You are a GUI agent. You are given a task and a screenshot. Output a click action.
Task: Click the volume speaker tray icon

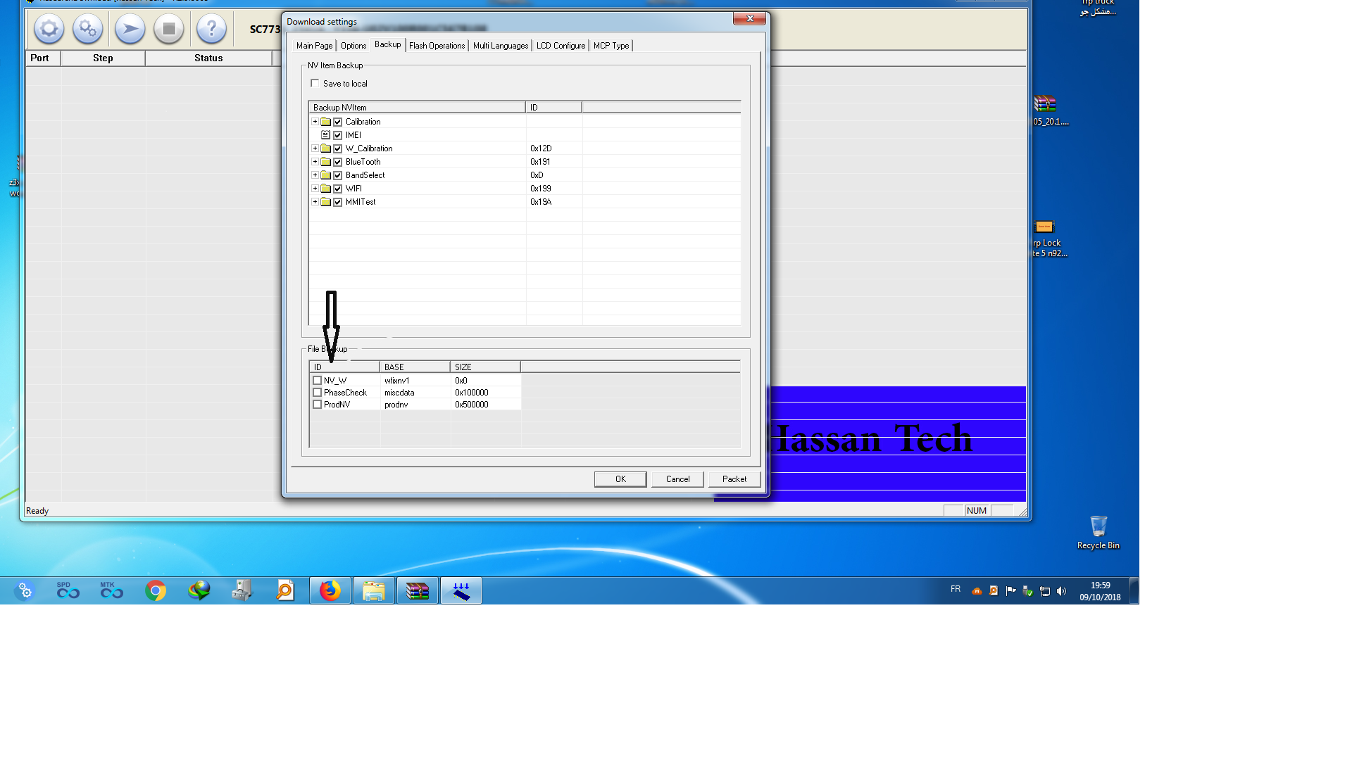[x=1062, y=591]
